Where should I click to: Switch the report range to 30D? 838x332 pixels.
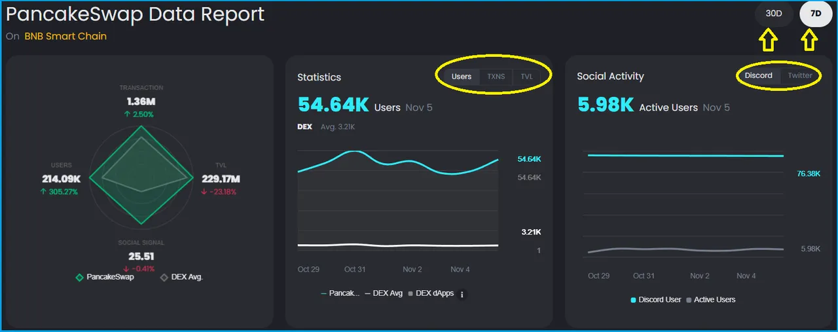(774, 14)
